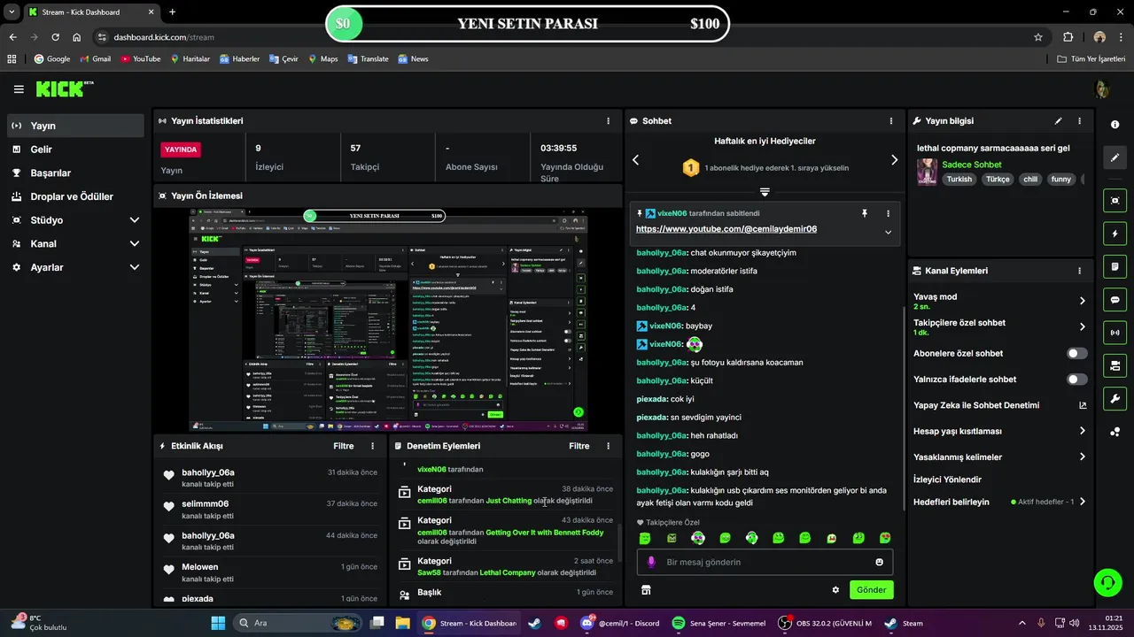Click the lightning activity icon in the right rail
Image resolution: width=1134 pixels, height=637 pixels.
pyautogui.click(x=1115, y=234)
